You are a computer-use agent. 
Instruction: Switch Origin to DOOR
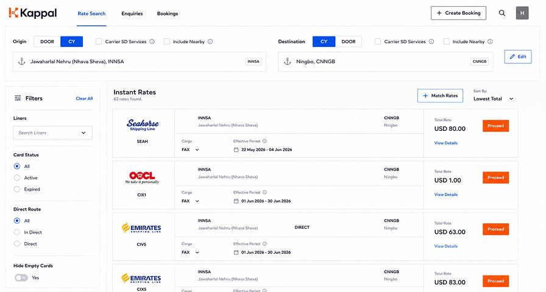[x=47, y=41]
